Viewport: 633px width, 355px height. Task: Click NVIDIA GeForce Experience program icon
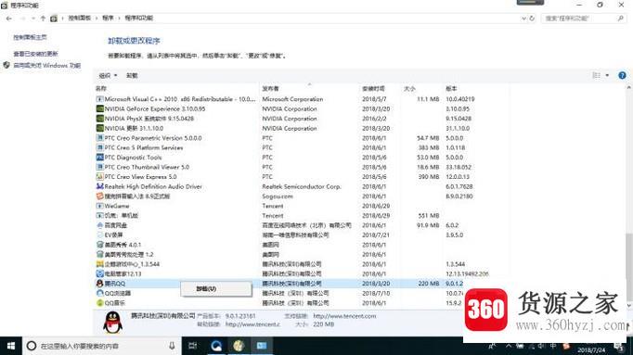(x=99, y=108)
